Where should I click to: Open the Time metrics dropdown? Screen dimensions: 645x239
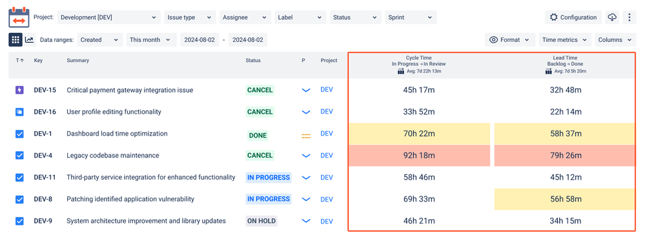point(565,40)
